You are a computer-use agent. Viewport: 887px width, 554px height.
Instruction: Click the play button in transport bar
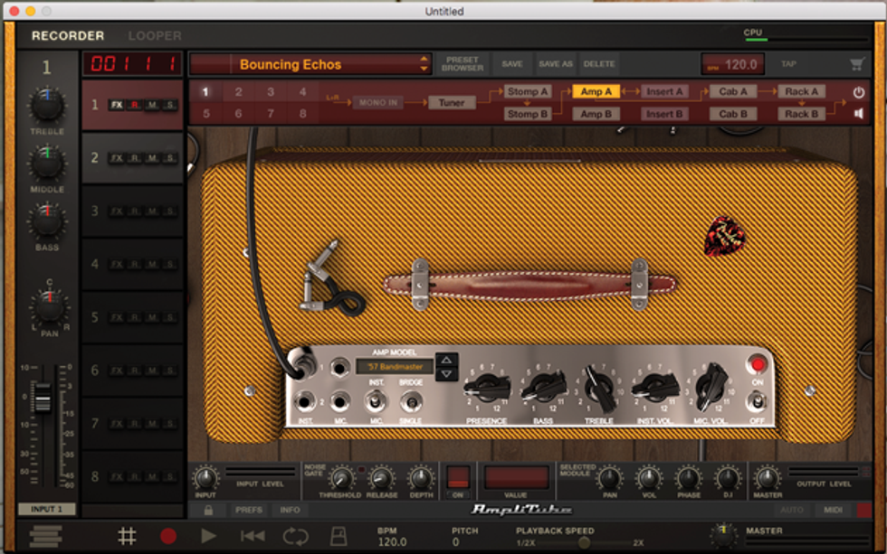(209, 536)
